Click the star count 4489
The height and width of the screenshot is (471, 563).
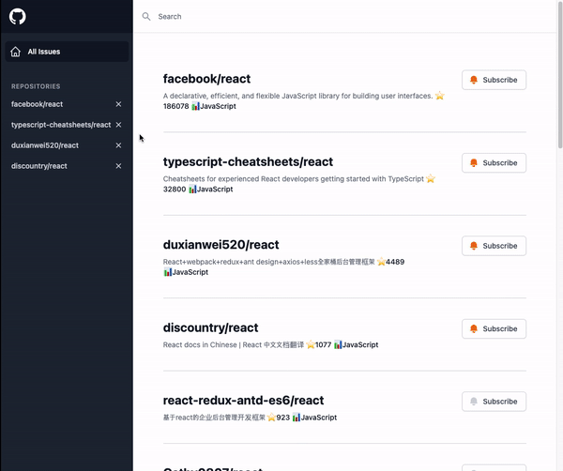tap(395, 262)
